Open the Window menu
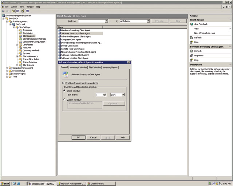The height and width of the screenshot is (186, 233). [x=30, y=7]
